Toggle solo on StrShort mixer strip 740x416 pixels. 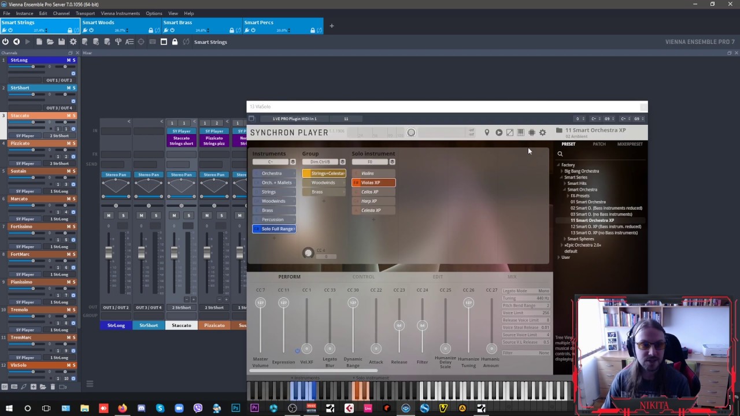click(156, 216)
